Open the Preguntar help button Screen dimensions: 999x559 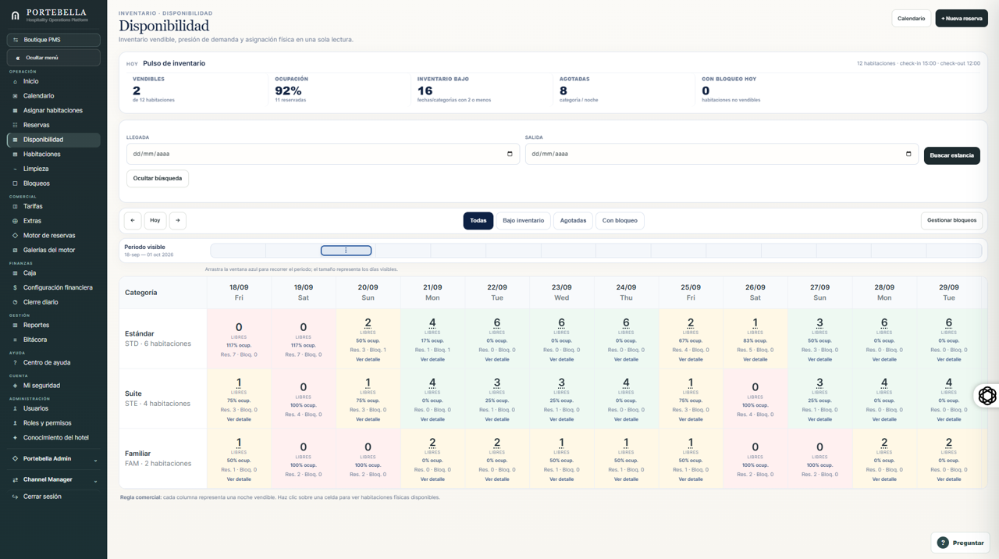tap(960, 543)
